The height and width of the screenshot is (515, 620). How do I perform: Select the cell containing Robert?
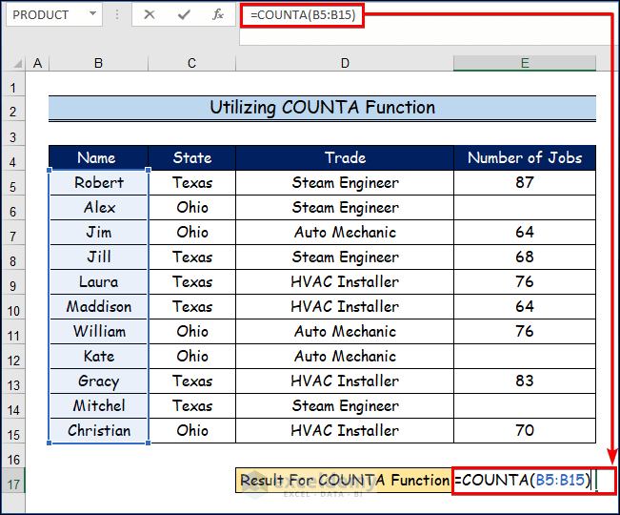tap(98, 183)
